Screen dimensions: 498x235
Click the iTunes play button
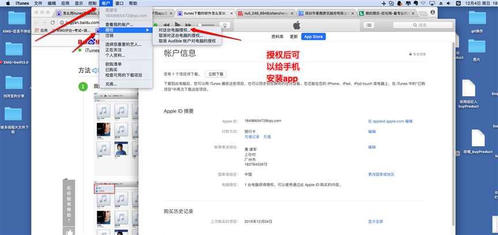(178, 25)
